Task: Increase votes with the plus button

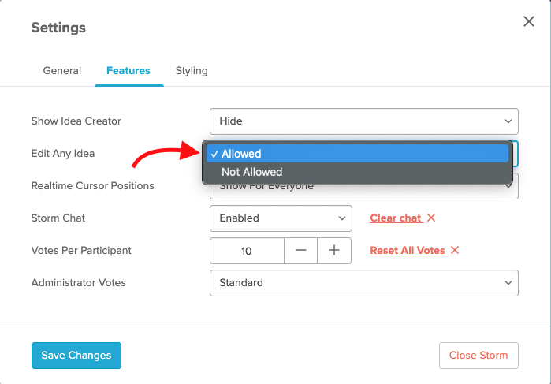Action: pyautogui.click(x=334, y=251)
